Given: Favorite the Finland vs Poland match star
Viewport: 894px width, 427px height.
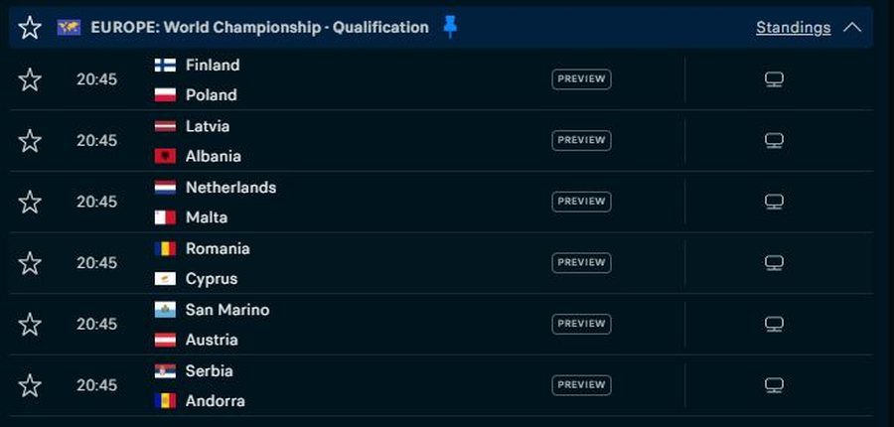Looking at the screenshot, I should tap(30, 79).
